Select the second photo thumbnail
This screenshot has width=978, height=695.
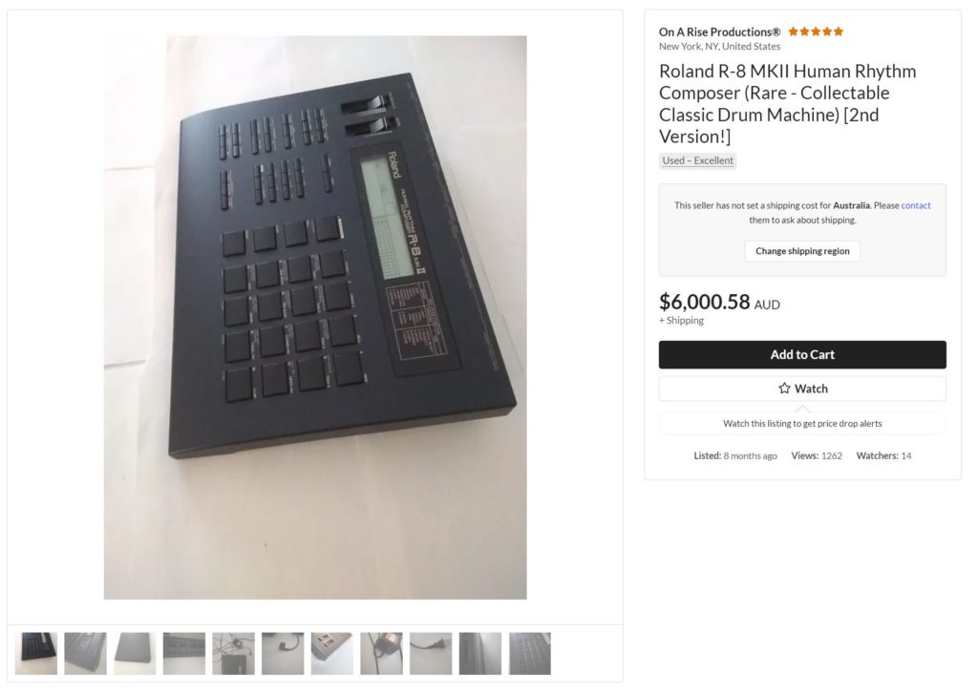85,653
